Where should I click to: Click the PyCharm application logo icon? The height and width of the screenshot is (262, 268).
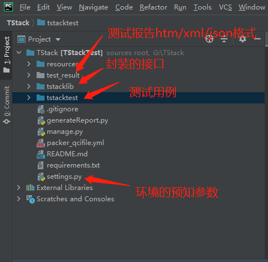8,7
